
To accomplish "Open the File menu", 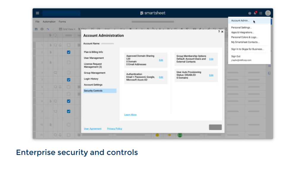I will (x=37, y=22).
